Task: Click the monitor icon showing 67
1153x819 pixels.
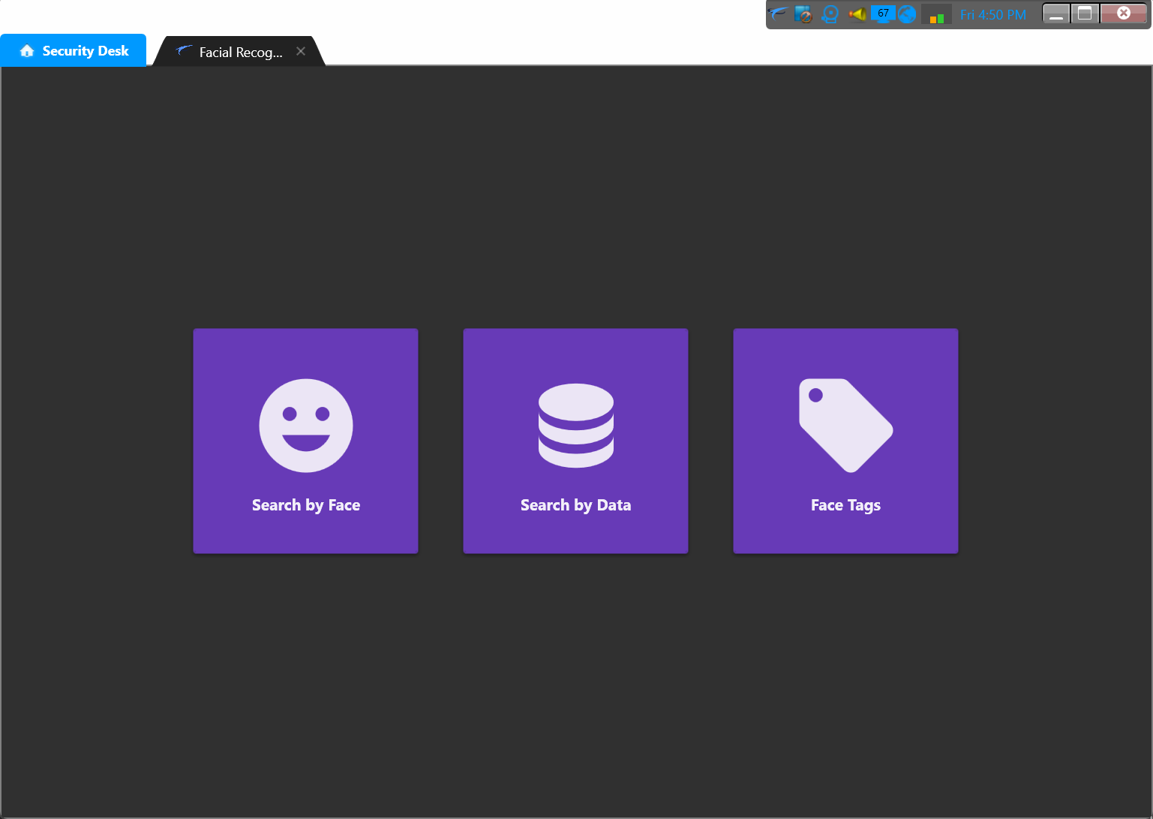Action: pyautogui.click(x=883, y=14)
